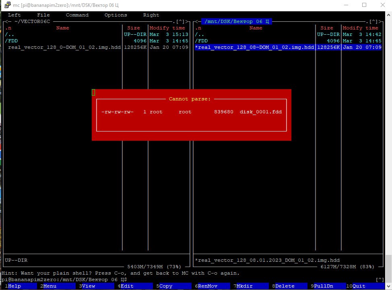Viewport: 392px width, 290px height.
Task: Open the Right panel menu
Action: tap(151, 15)
